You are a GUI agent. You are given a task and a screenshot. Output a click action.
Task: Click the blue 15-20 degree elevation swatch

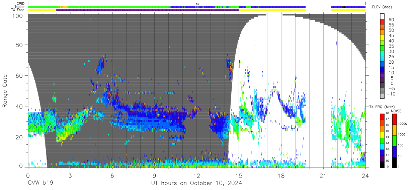tap(383, 64)
